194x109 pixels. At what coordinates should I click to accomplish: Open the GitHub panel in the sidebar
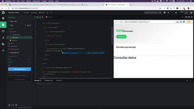[x=3, y=31]
